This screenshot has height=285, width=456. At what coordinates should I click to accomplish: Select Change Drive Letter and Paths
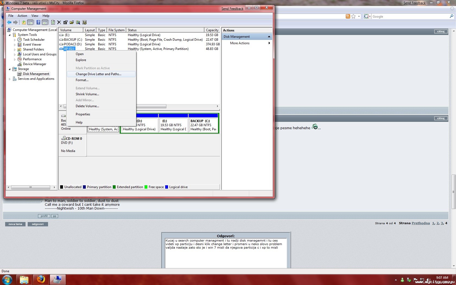[99, 74]
